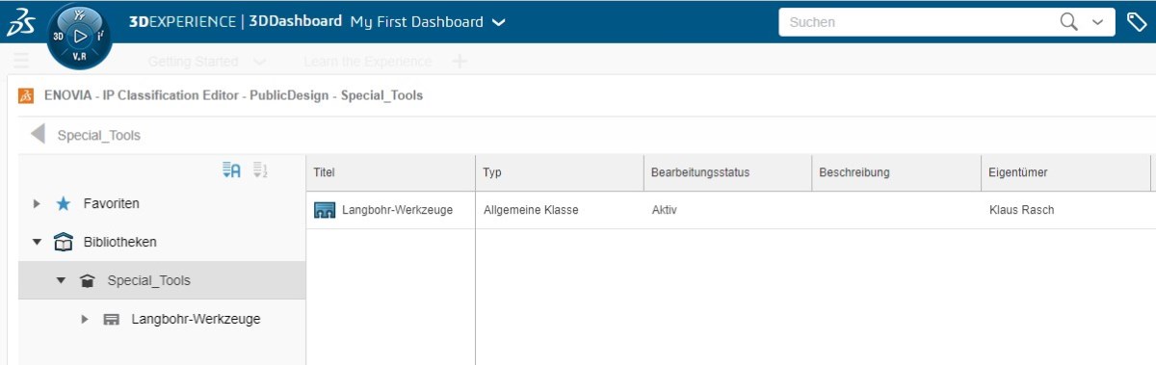The height and width of the screenshot is (365, 1156).
Task: Click the search magnifier icon
Action: [1069, 21]
